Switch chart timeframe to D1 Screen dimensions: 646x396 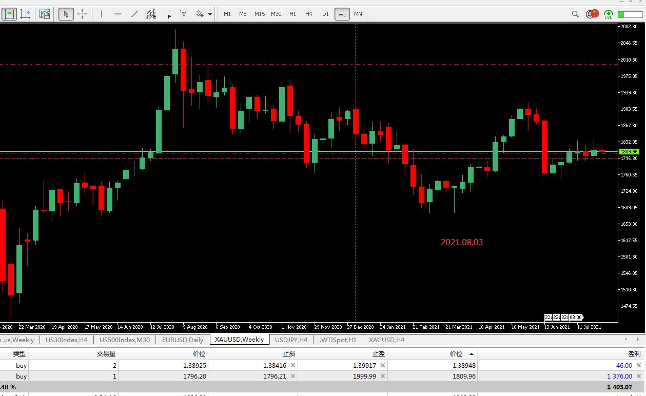[x=325, y=14]
